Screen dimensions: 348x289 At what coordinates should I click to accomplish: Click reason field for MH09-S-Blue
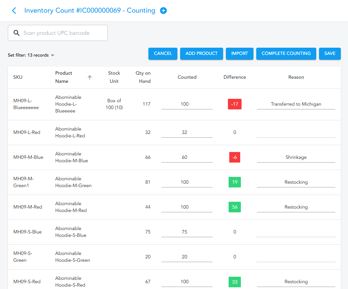click(x=296, y=232)
